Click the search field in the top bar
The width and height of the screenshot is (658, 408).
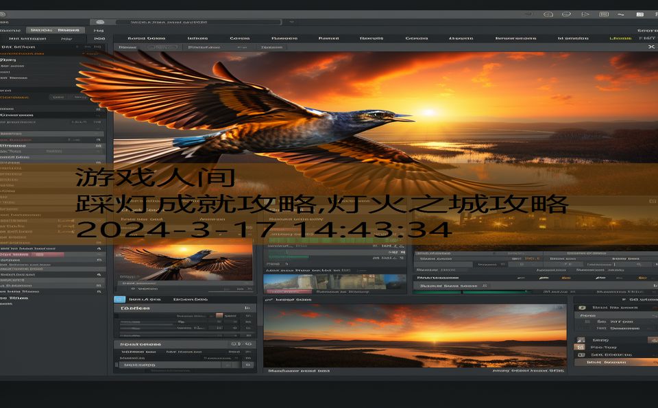click(x=198, y=22)
